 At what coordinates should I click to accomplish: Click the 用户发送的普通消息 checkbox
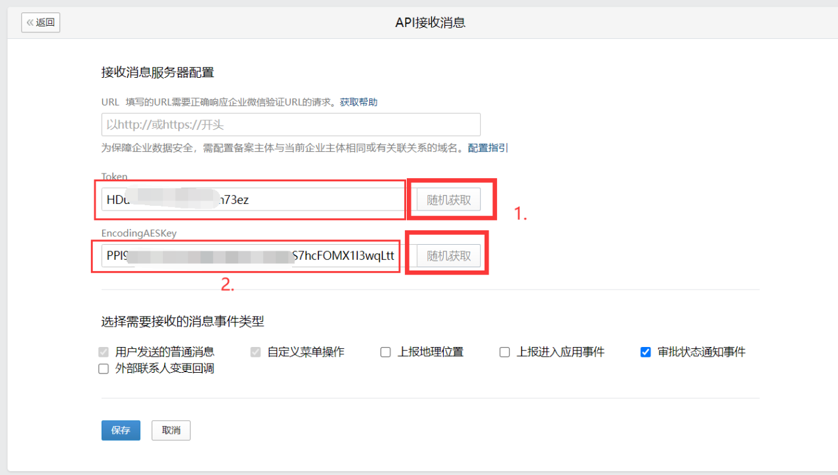(104, 352)
